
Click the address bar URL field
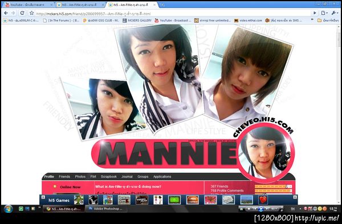tap(172, 14)
